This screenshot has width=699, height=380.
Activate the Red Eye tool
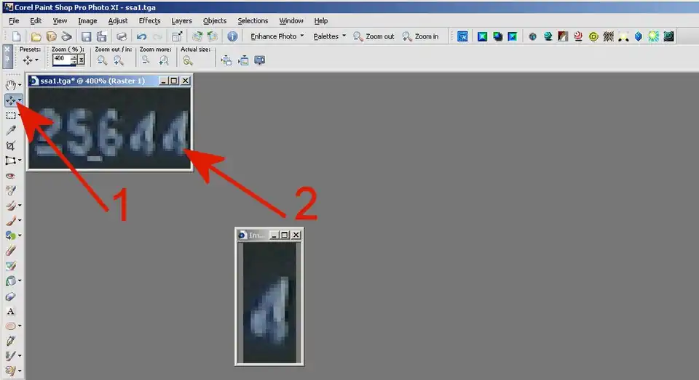pyautogui.click(x=11, y=176)
